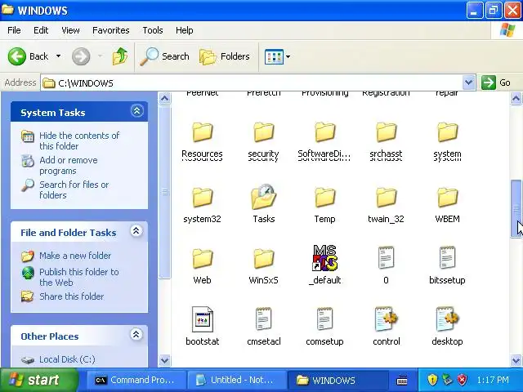Collapse the File and Folder Tasks panel

coord(136,231)
